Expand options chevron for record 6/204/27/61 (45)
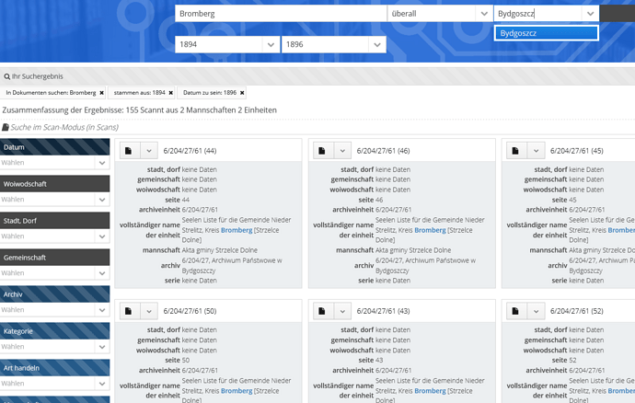The height and width of the screenshot is (403, 635). click(x=537, y=151)
